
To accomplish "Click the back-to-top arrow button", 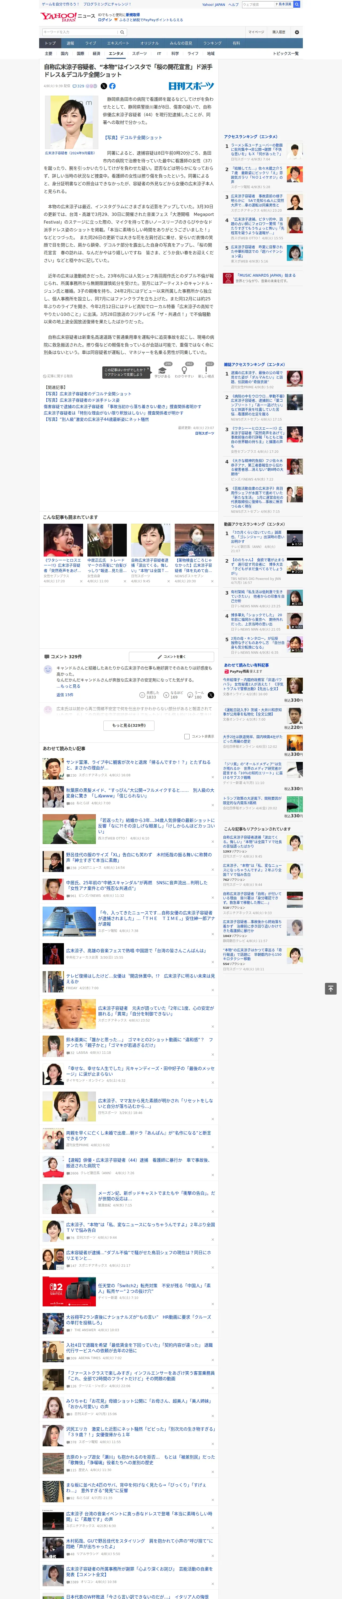I will [x=331, y=989].
